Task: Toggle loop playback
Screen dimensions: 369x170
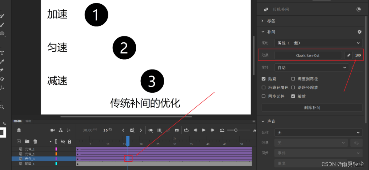Action: (x=187, y=130)
